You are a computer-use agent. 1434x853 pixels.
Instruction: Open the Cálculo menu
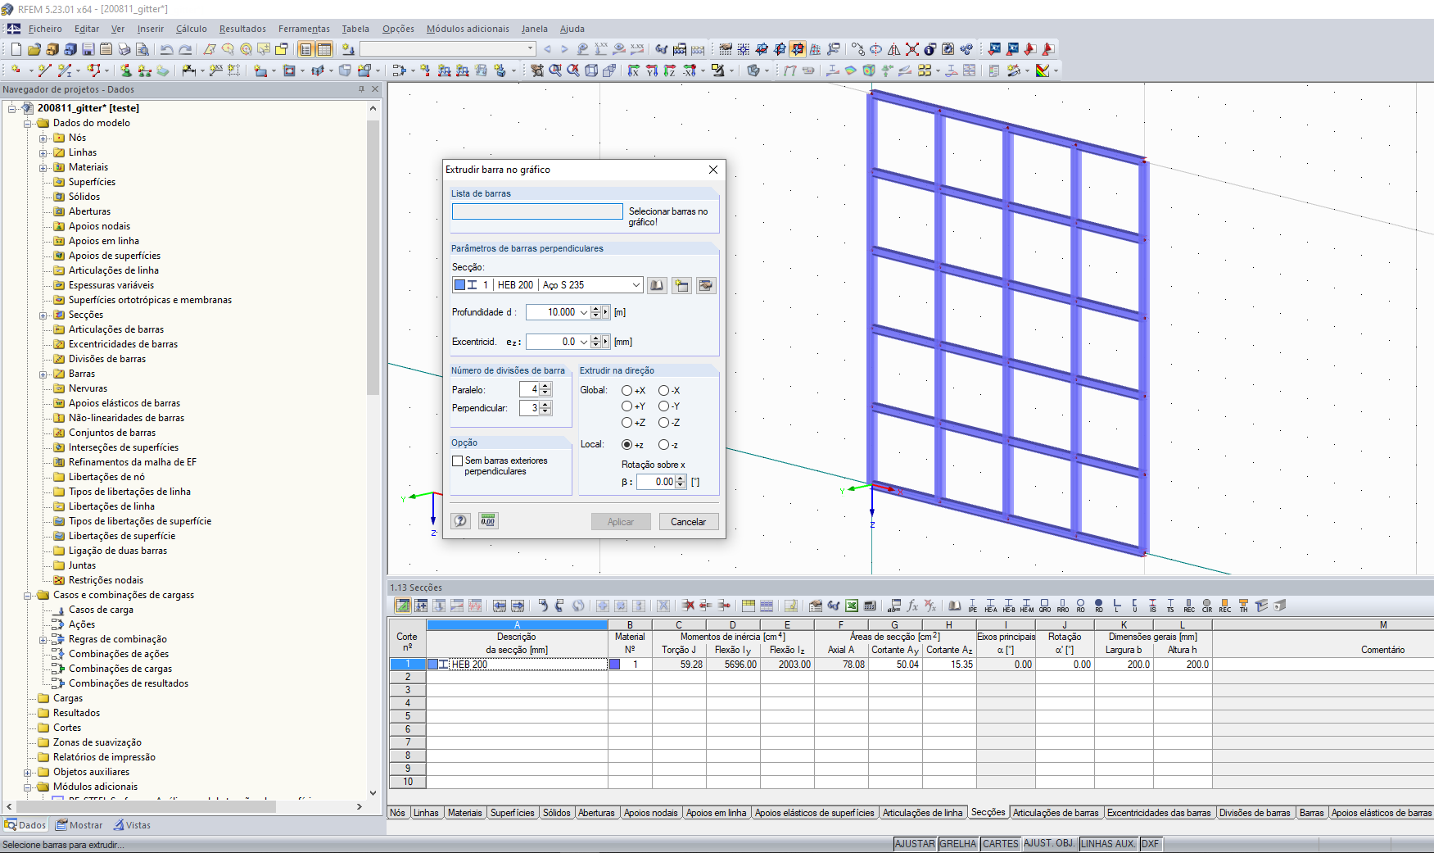[192, 29]
